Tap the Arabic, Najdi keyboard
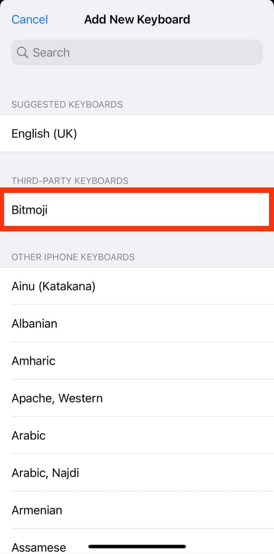The image size is (274, 554). click(x=137, y=473)
